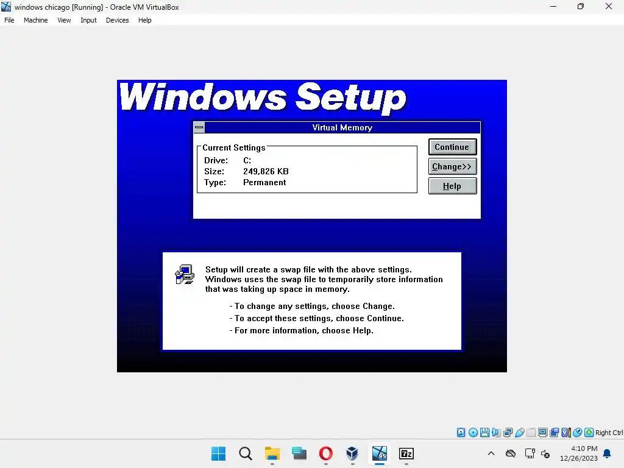Open the Devices menu
624x468 pixels.
pos(117,20)
